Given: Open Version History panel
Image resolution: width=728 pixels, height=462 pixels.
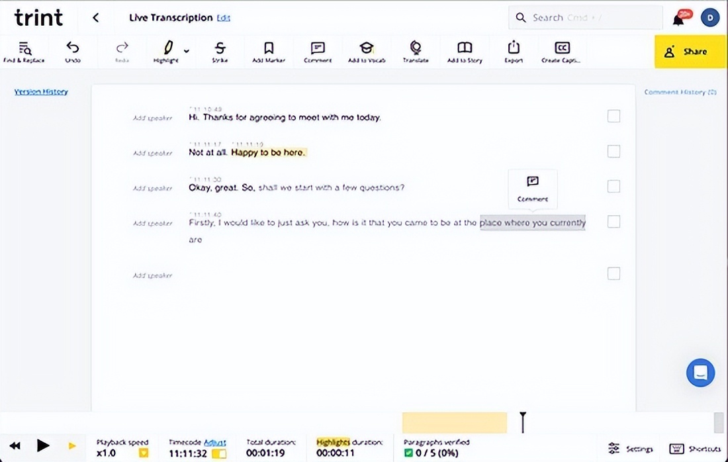Looking at the screenshot, I should pos(41,92).
